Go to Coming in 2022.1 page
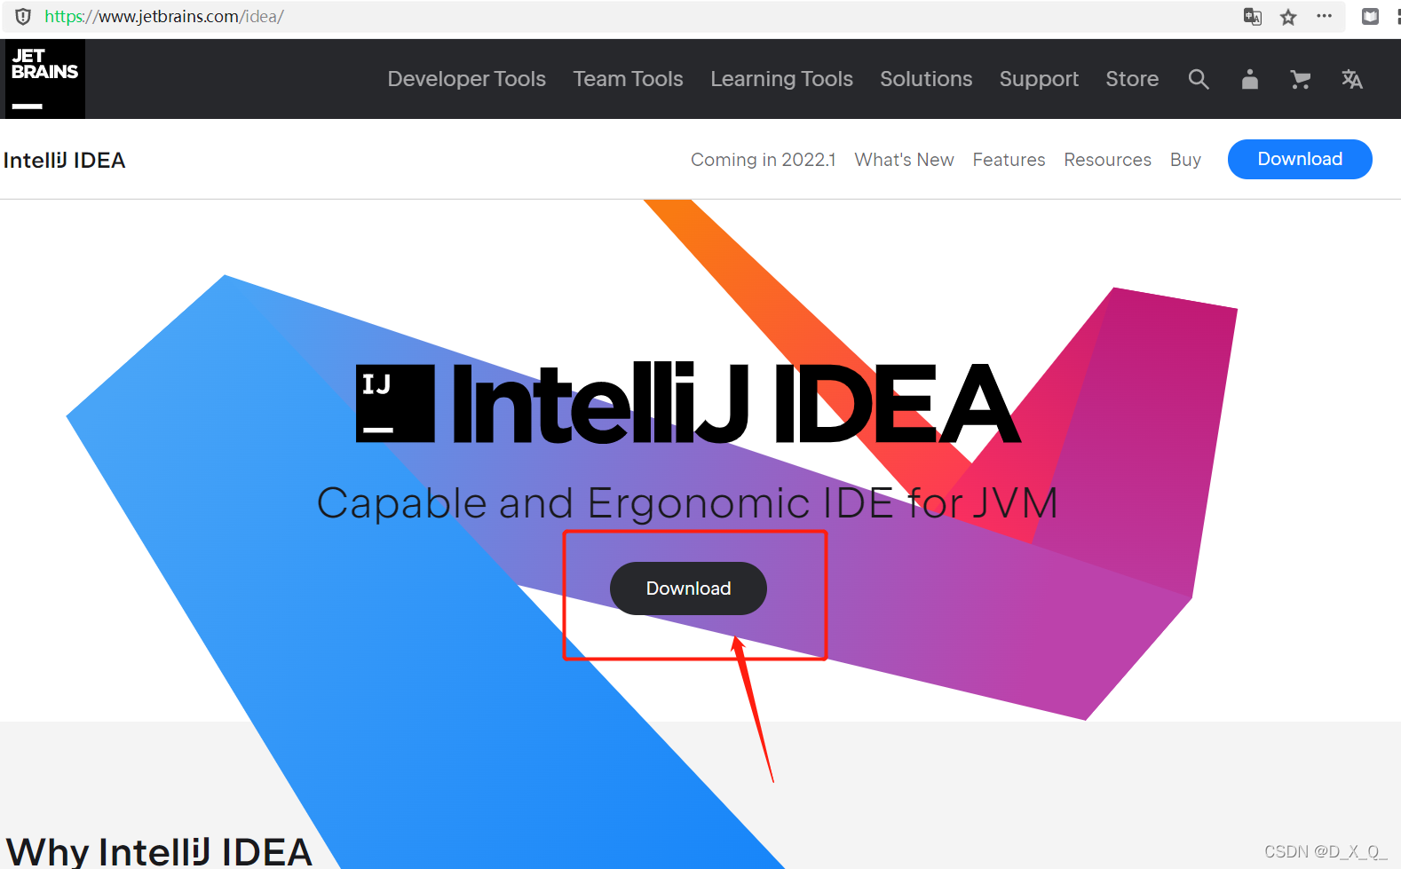 [764, 160]
